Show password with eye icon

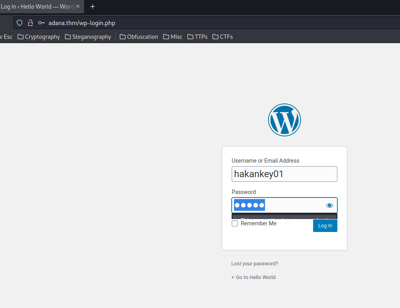point(330,205)
